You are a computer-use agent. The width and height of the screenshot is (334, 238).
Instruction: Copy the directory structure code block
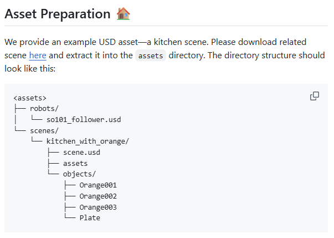(x=315, y=96)
